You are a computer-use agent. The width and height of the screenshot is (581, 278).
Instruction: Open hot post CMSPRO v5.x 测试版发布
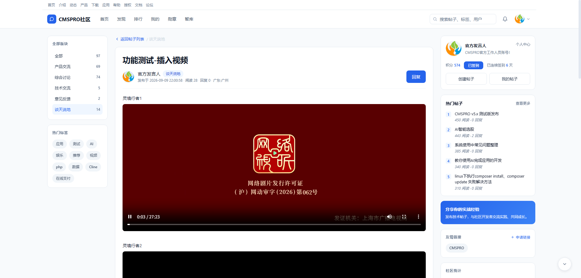(477, 114)
